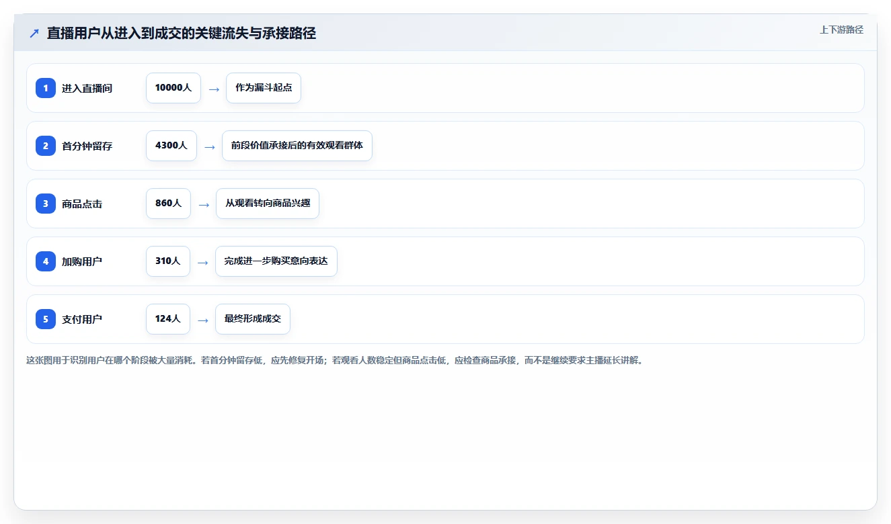Click the 进入直播间 stage label

87,88
